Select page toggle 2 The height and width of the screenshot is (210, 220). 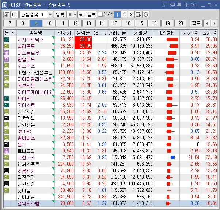pos(124,15)
